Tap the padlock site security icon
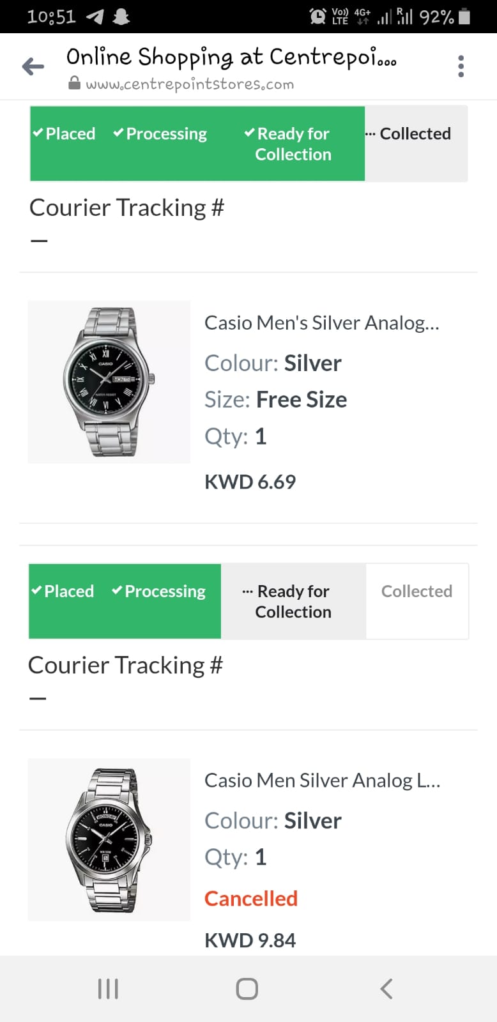 (x=75, y=84)
